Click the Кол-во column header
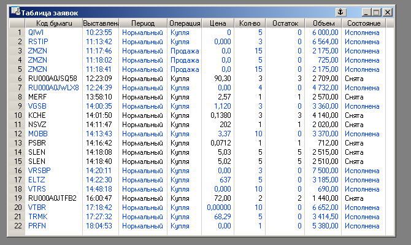Viewport: 411px width, 245px height. point(250,23)
